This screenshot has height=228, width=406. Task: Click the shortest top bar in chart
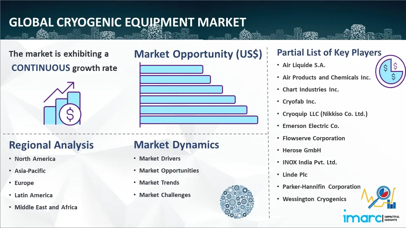(x=171, y=69)
